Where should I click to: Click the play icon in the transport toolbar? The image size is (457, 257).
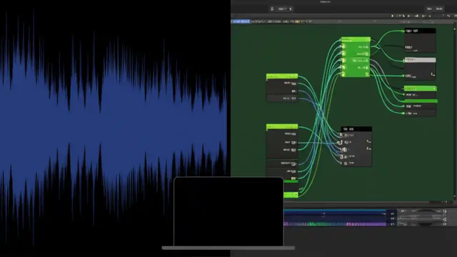coord(392,16)
